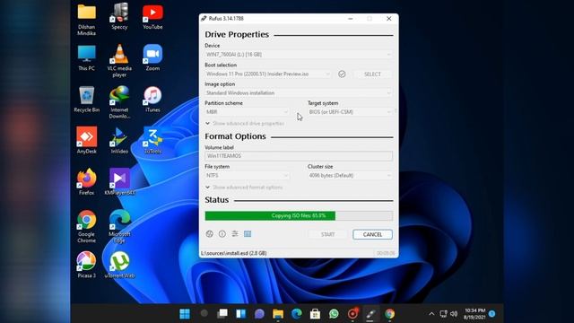Open the Cluster size dropdown
574x323 pixels.
tap(350, 176)
